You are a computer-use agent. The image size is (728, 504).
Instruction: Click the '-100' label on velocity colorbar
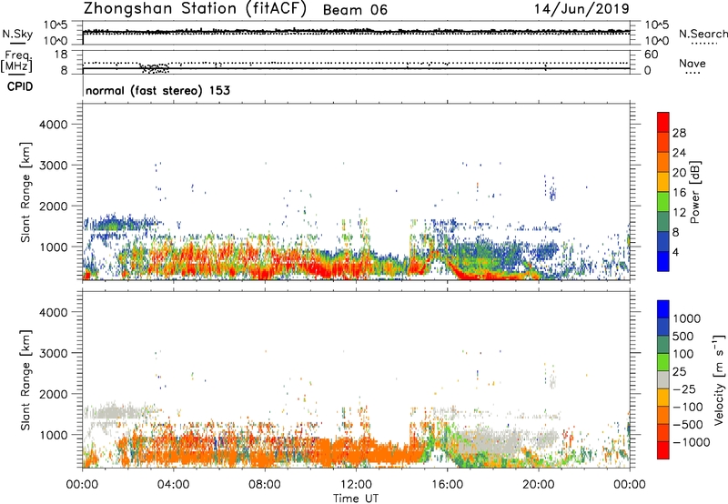[x=688, y=407]
